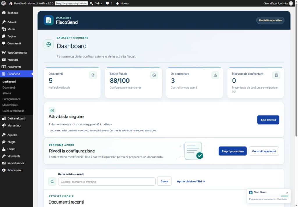Click the Ricevute da confrontare value 0

point(234,81)
